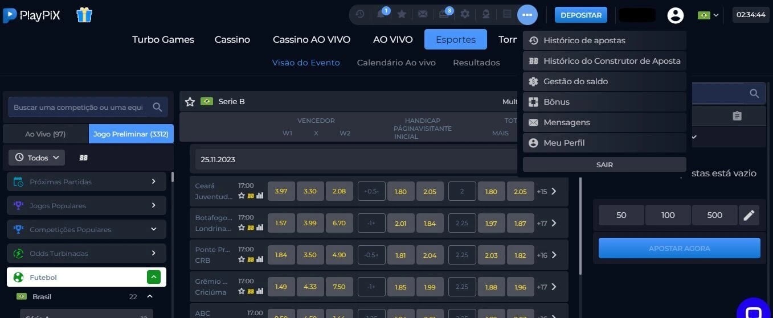Open settings gear in top toolbar

[465, 15]
